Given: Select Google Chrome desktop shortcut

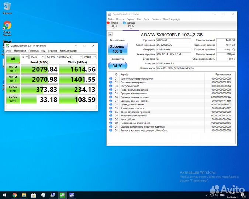Looking at the screenshot, I should pos(7,29).
